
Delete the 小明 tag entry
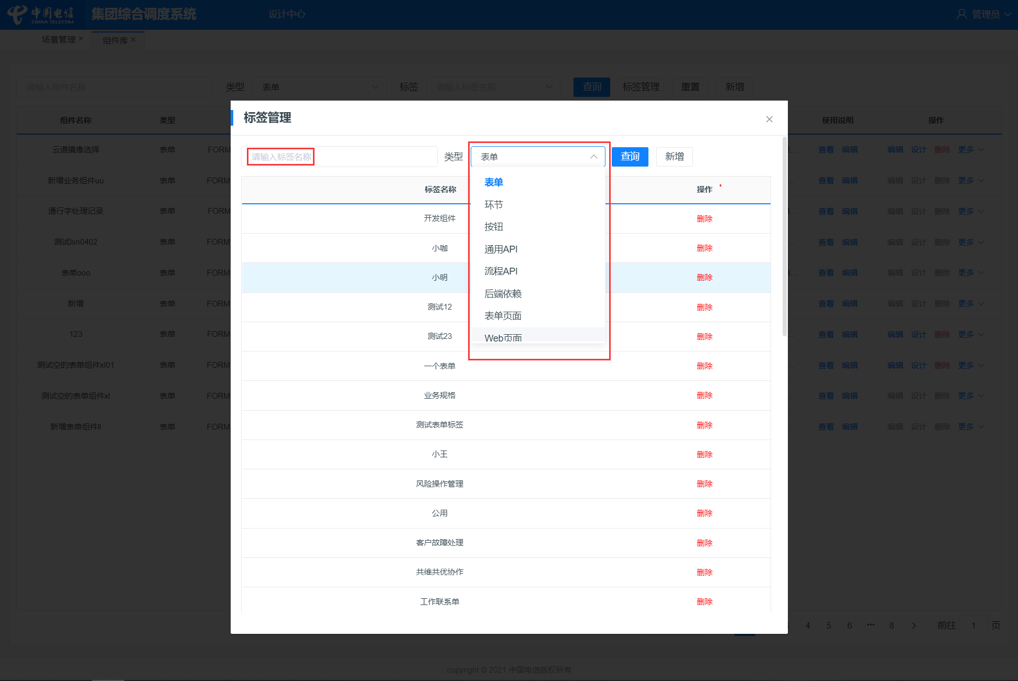(x=704, y=278)
